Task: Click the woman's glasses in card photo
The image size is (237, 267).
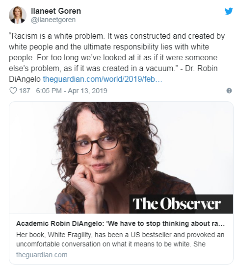Action: pos(95,145)
